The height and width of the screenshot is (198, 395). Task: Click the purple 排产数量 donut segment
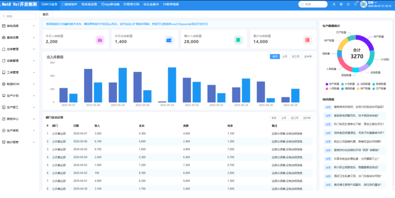coord(366,42)
